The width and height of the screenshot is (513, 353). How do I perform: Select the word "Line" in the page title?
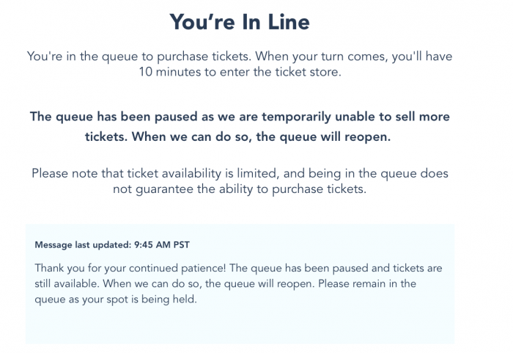point(289,22)
